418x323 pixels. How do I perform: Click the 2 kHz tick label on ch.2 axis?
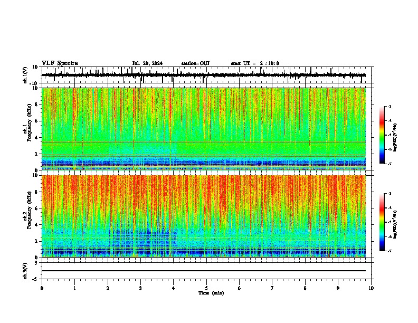pyautogui.click(x=36, y=241)
